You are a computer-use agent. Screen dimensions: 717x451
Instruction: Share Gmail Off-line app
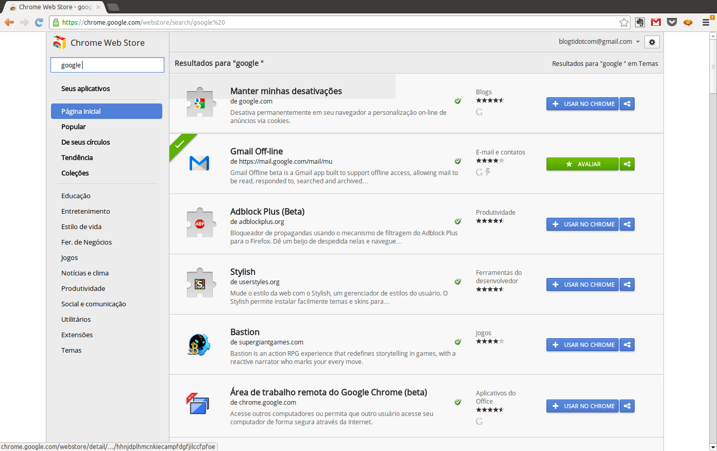[x=627, y=164]
